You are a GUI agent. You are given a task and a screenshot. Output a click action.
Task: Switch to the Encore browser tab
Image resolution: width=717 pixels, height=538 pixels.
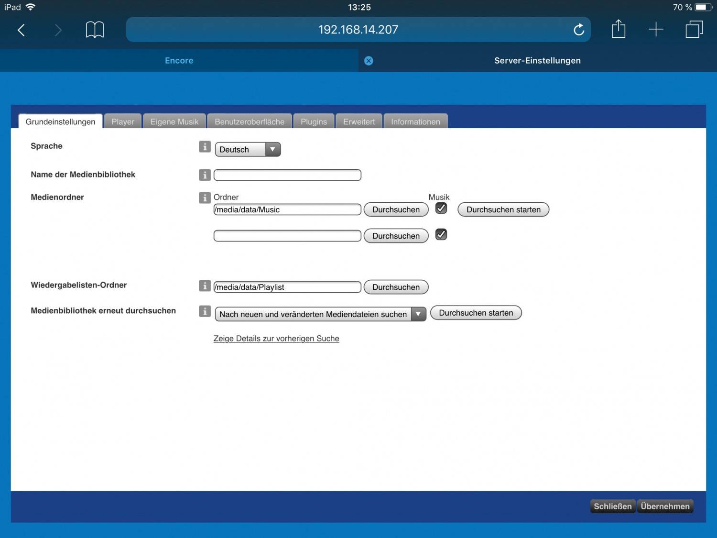pyautogui.click(x=179, y=61)
